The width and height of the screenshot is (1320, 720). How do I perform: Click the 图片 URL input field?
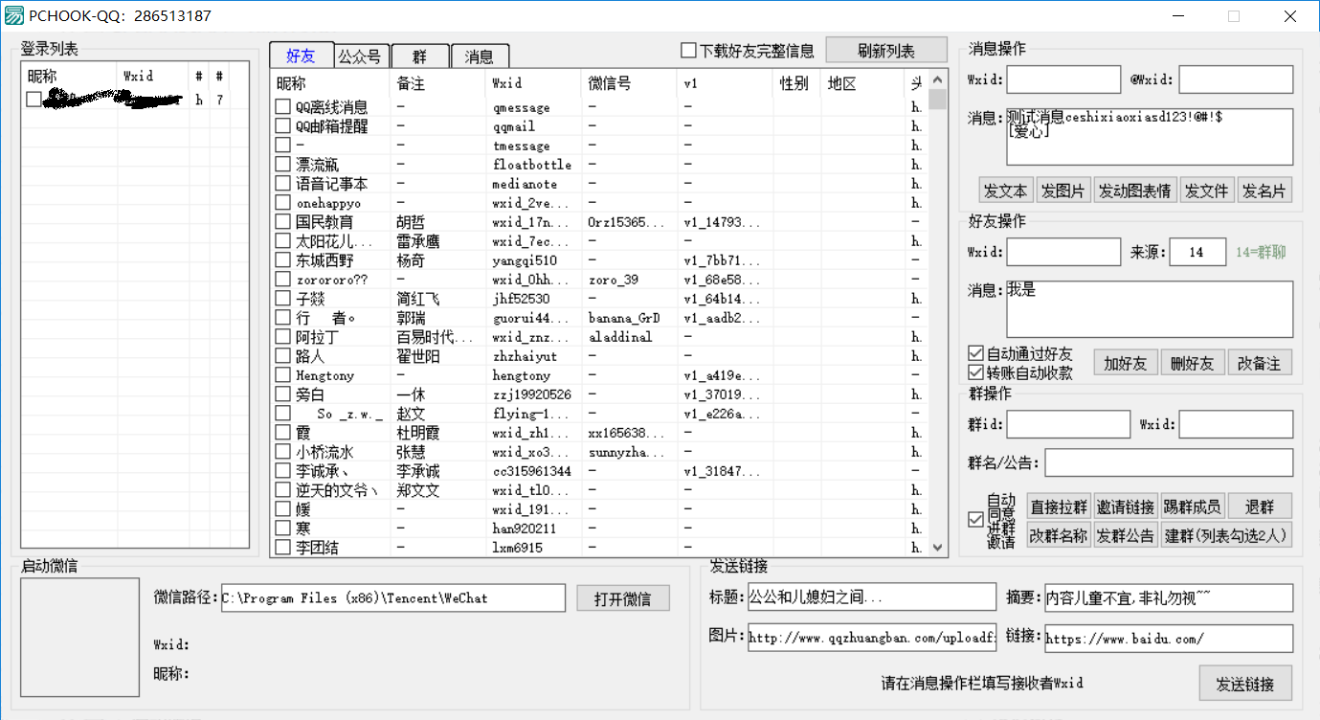[872, 638]
